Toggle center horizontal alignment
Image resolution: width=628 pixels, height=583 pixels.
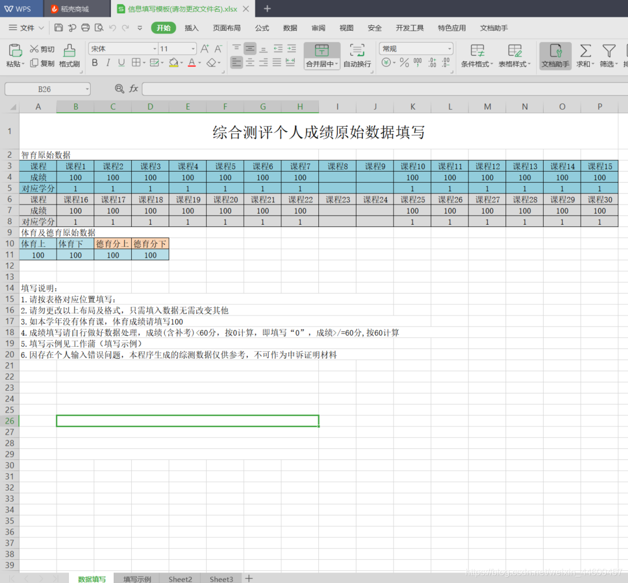(x=250, y=62)
